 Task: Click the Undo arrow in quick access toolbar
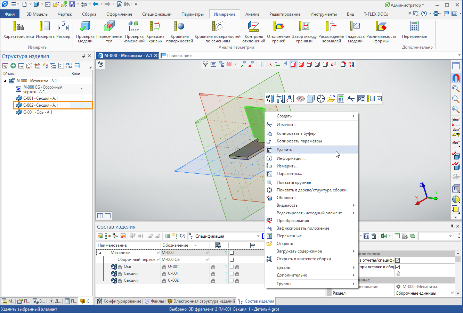tap(96, 5)
